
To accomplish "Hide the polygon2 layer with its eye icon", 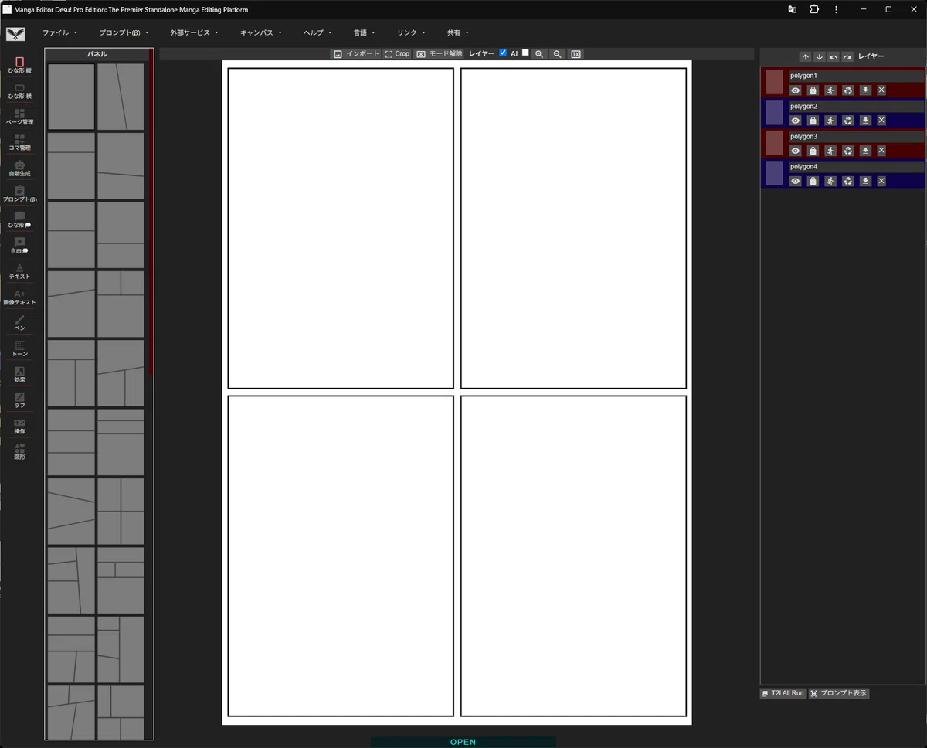I will pos(795,121).
